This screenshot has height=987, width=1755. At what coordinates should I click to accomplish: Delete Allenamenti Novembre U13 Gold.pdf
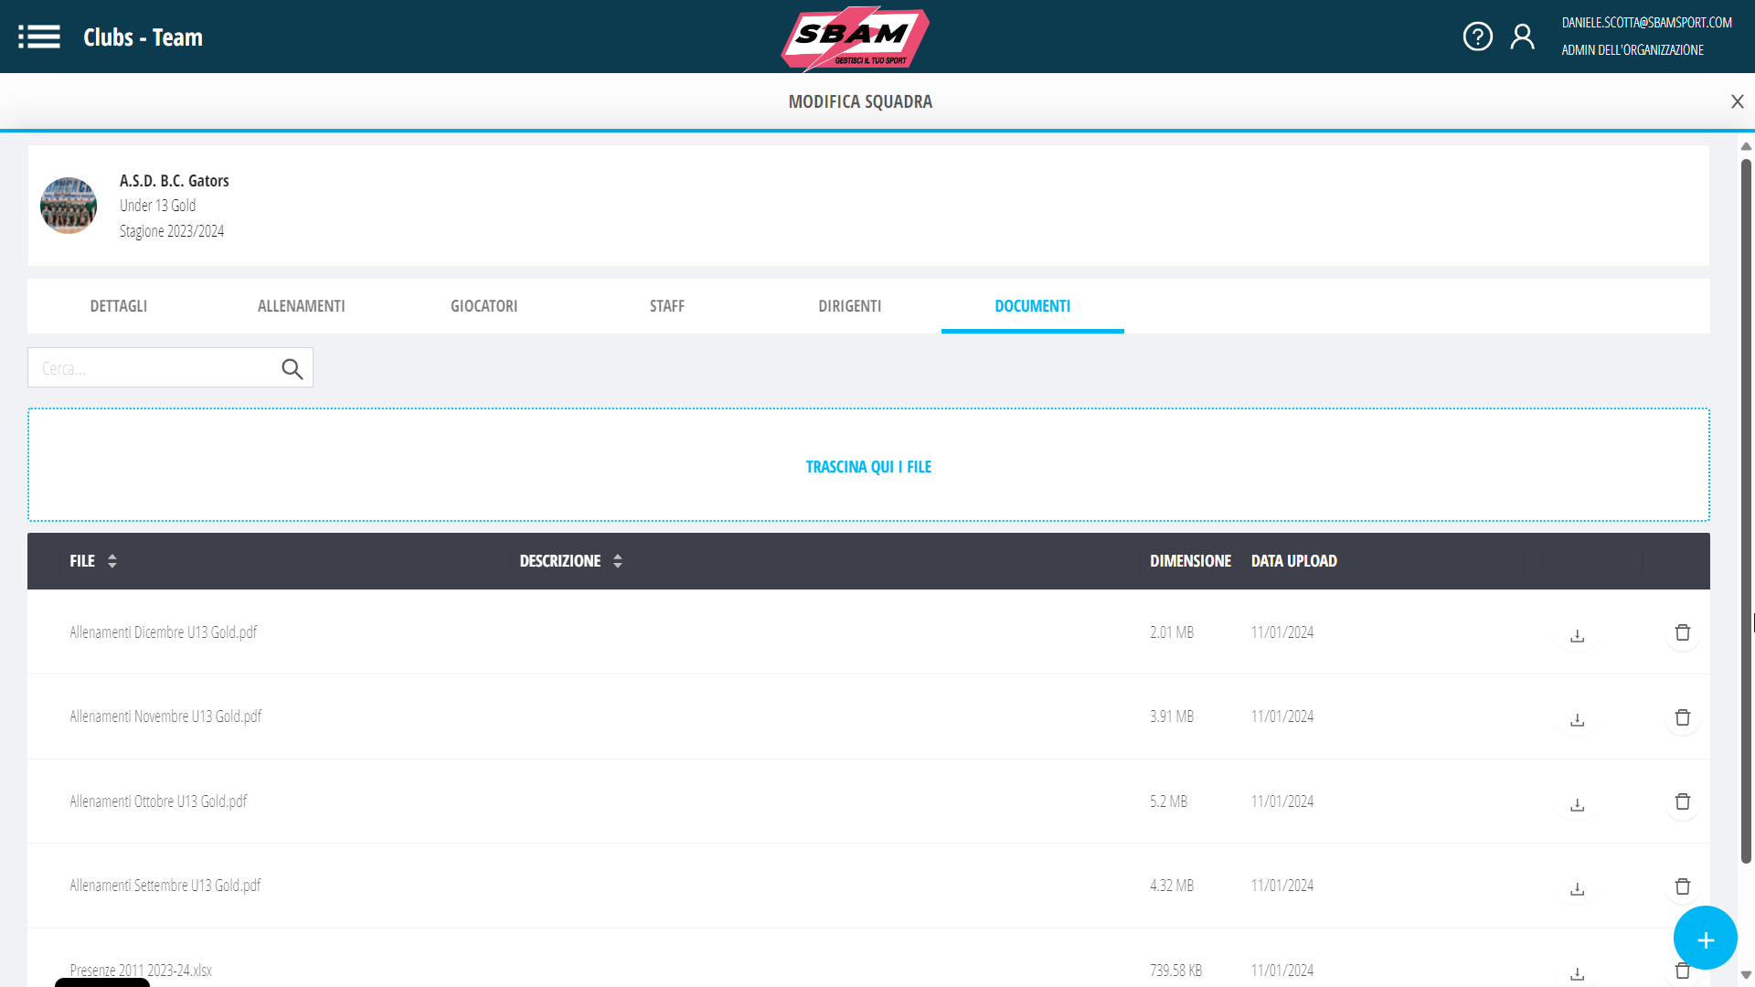pyautogui.click(x=1682, y=717)
